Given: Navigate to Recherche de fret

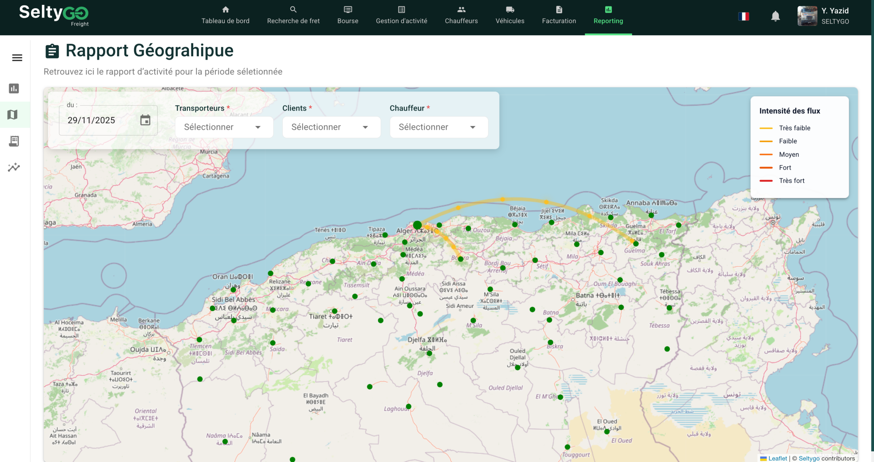Looking at the screenshot, I should [x=293, y=16].
